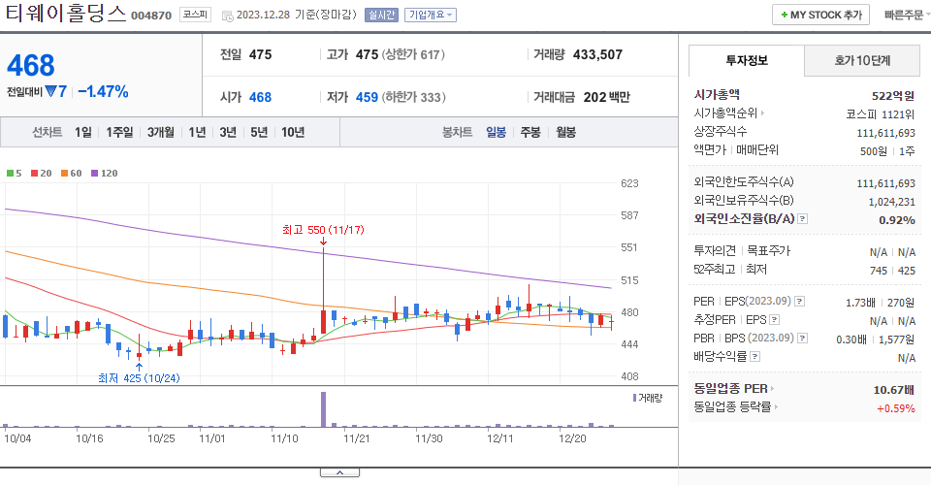Click the 거래량 433,507 value
Viewport: 931px width, 485px height.
tap(598, 54)
